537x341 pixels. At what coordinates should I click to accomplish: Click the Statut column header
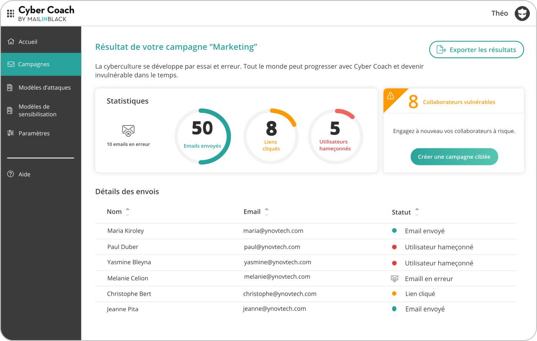click(401, 212)
